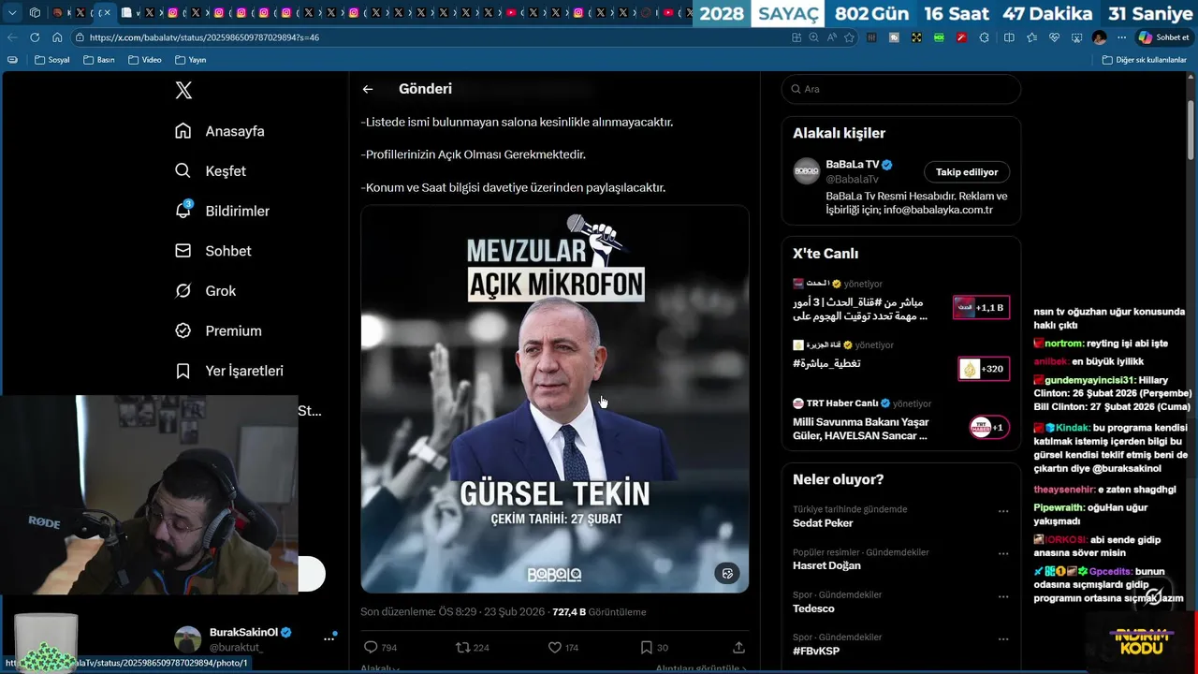This screenshot has height=674, width=1198.
Task: Open Yer İşaretleri bookmarks
Action: (x=229, y=371)
